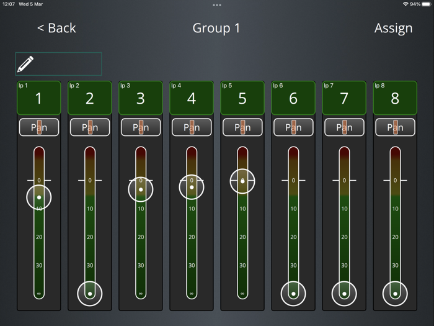434x326 pixels.
Task: Select channel 3 header Ip 3
Action: pos(141,97)
